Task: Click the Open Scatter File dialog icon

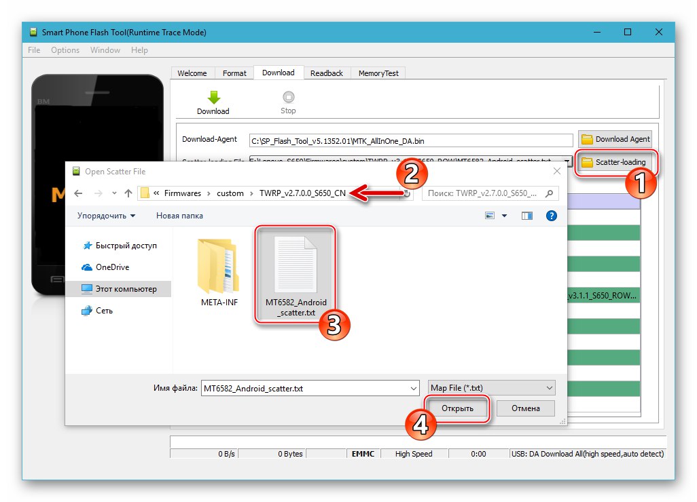Action: pos(76,172)
